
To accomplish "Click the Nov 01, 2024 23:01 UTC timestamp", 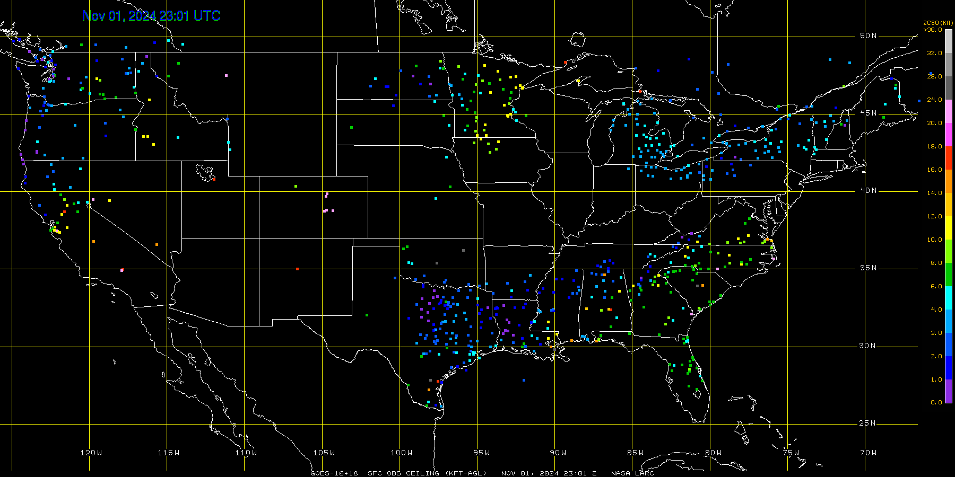I will [x=151, y=16].
